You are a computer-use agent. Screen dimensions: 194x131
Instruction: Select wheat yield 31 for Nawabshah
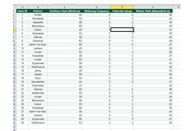[153, 82]
